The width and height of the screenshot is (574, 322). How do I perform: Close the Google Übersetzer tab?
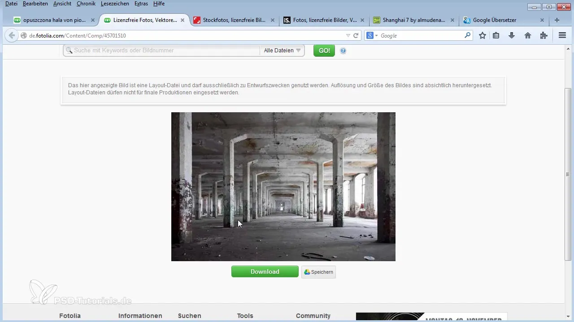[542, 20]
